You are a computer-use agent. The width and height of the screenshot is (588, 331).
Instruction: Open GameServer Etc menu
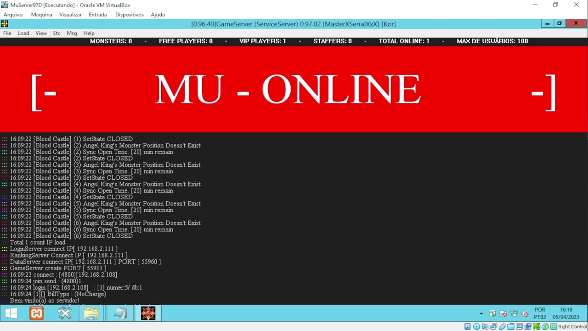click(x=57, y=33)
